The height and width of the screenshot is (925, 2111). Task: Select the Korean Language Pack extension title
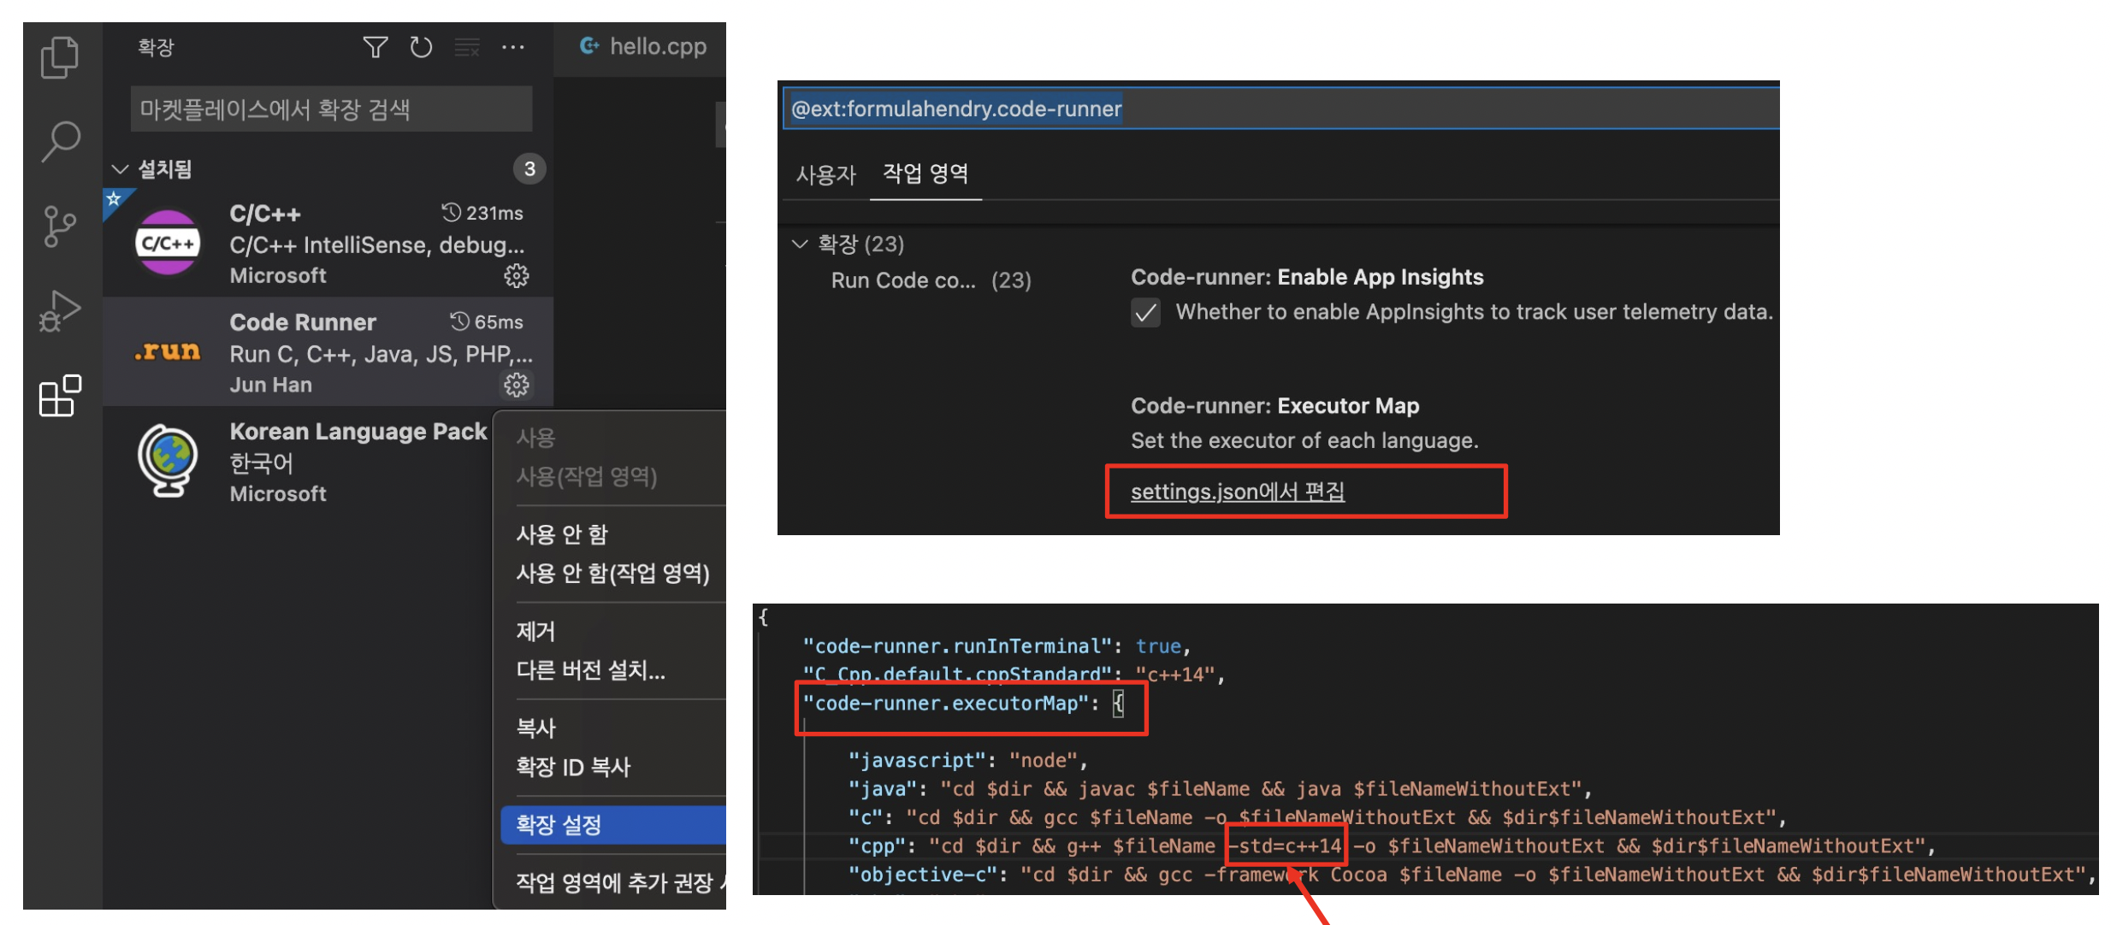pyautogui.click(x=358, y=431)
